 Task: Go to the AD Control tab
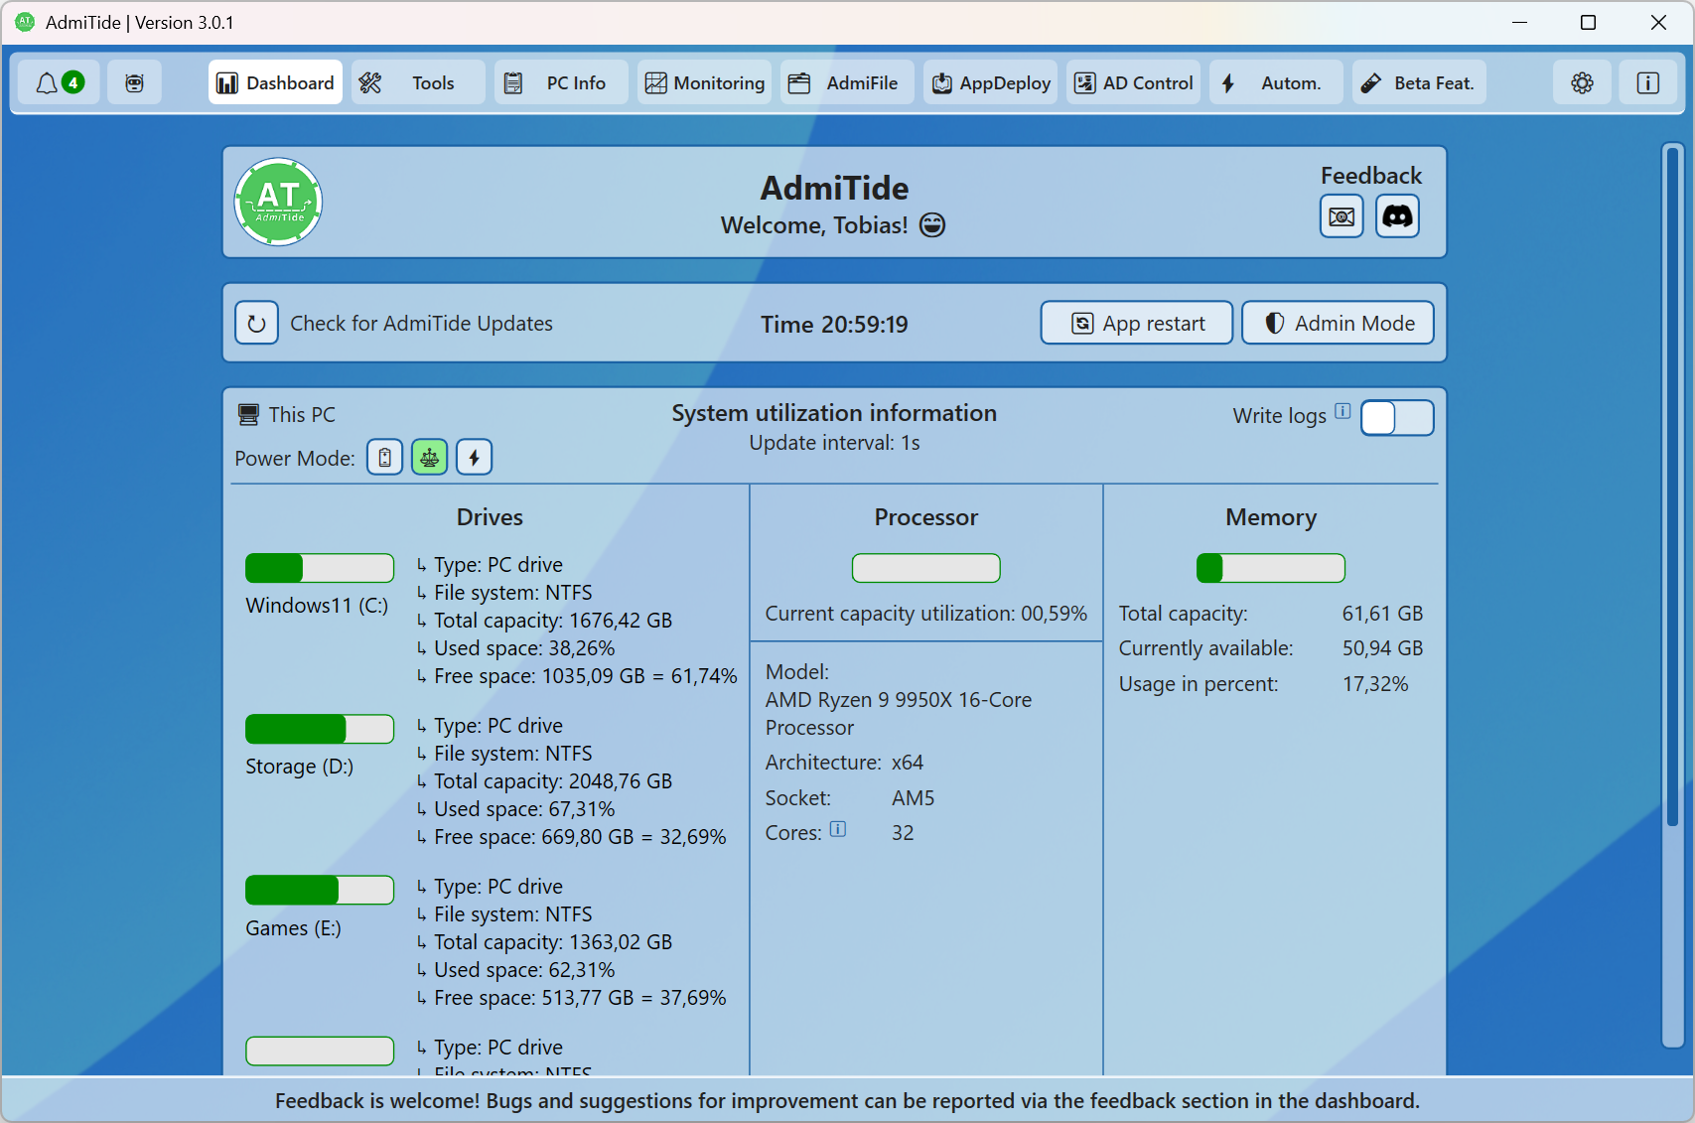pyautogui.click(x=1134, y=83)
